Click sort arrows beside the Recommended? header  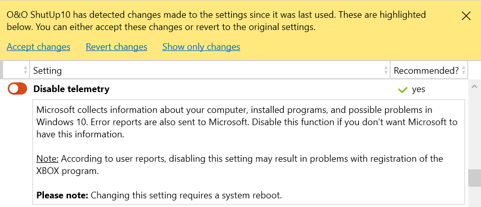click(x=464, y=70)
